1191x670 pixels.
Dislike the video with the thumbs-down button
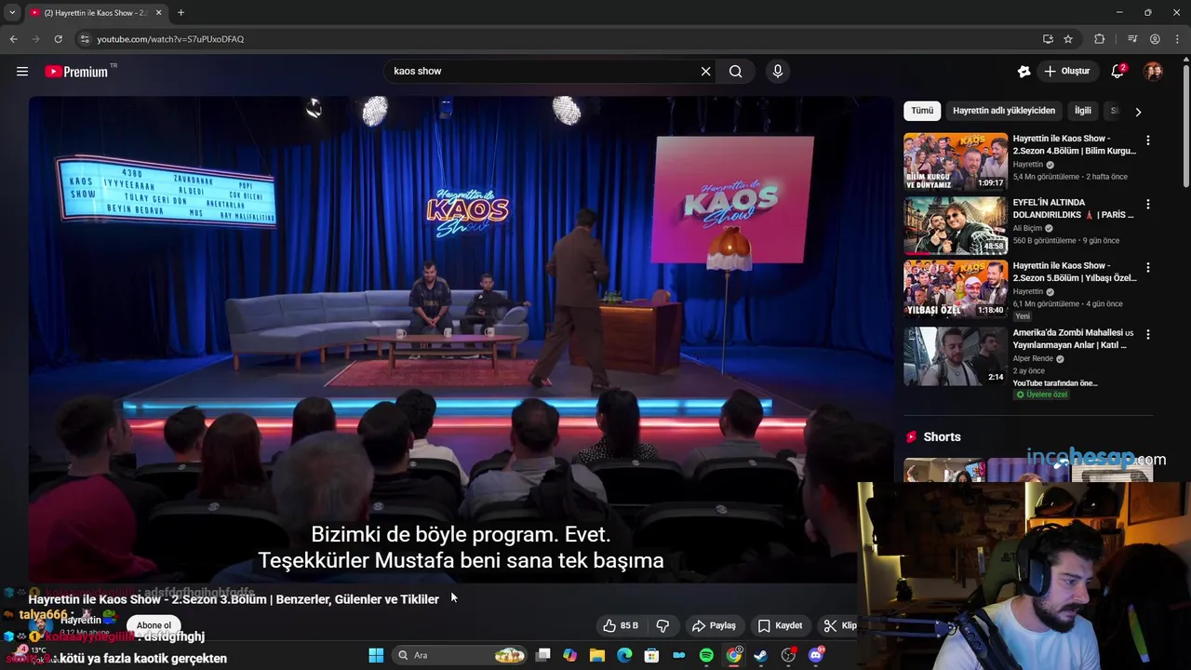(x=662, y=625)
